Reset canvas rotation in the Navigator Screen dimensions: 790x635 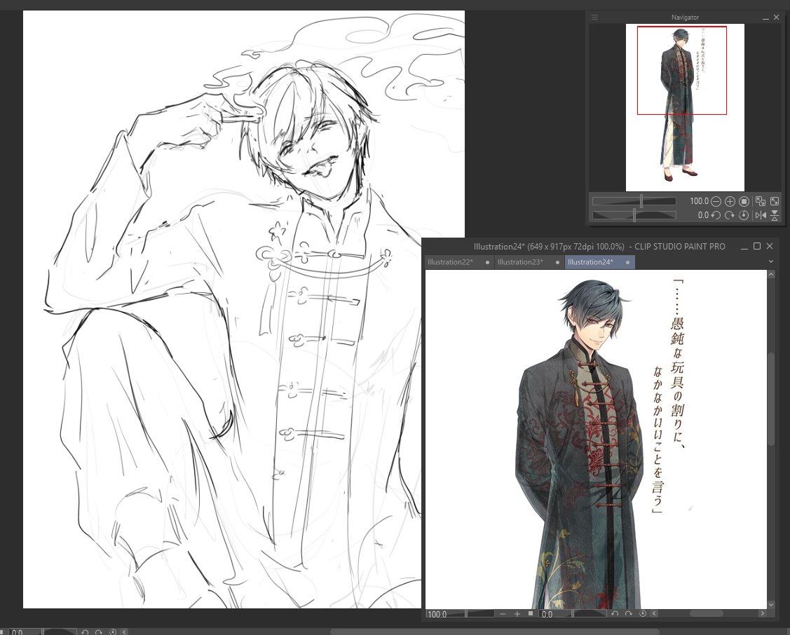[x=744, y=215]
